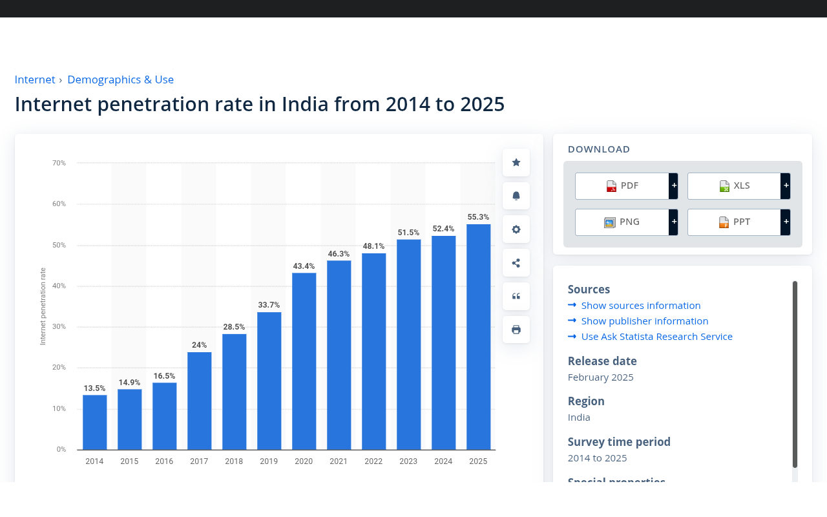This screenshot has width=827, height=517.
Task: Open chart settings gear icon
Action: pyautogui.click(x=516, y=229)
